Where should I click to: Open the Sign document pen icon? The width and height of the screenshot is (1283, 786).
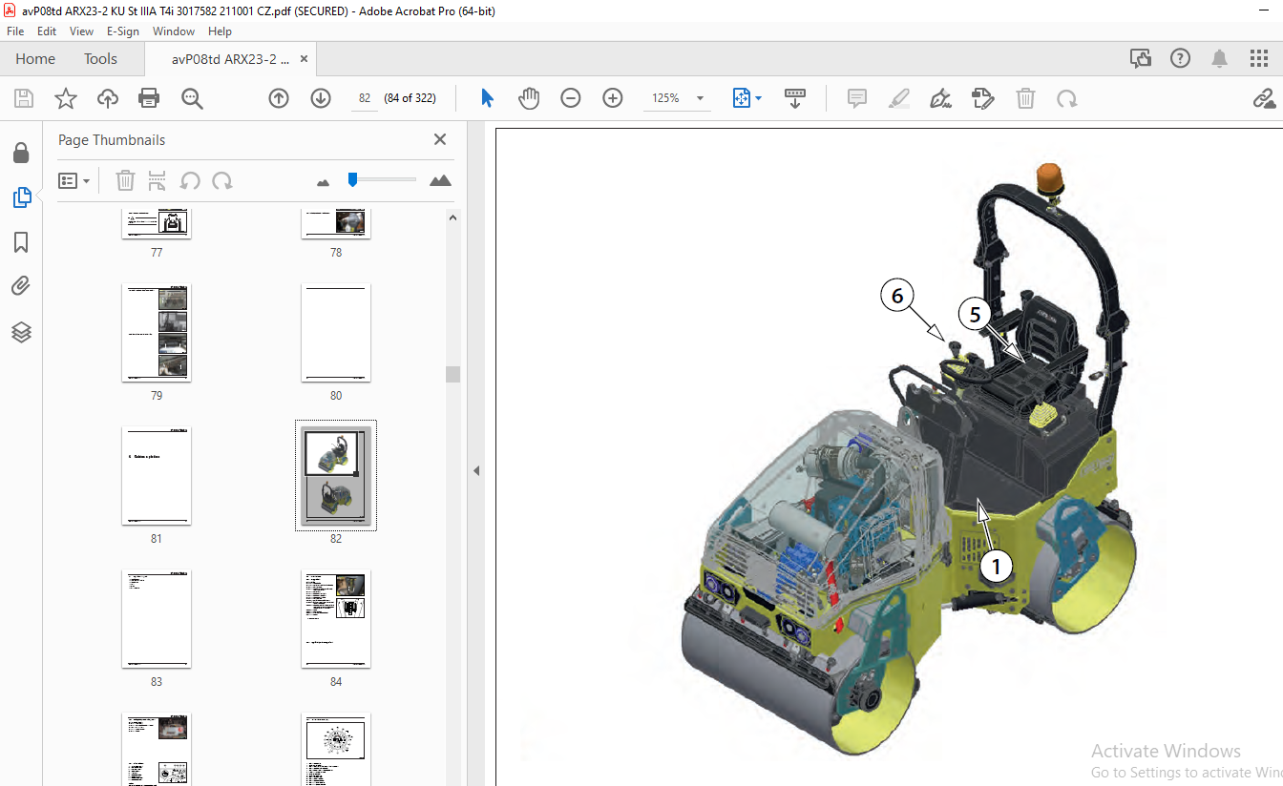point(941,98)
